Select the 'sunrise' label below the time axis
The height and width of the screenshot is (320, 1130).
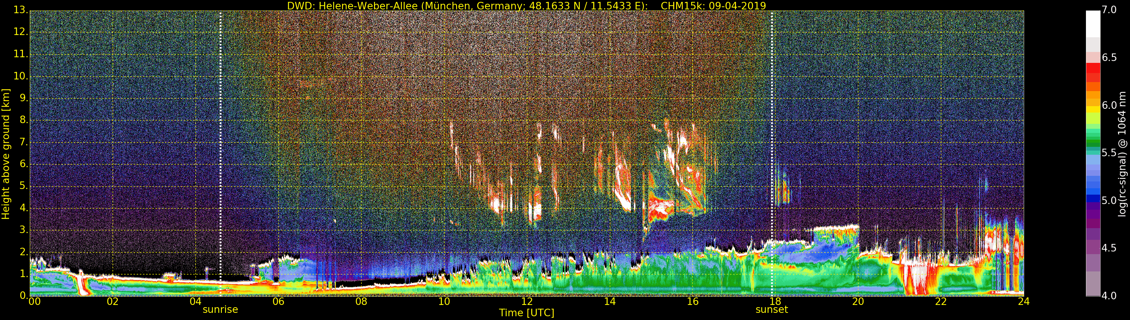[220, 309]
